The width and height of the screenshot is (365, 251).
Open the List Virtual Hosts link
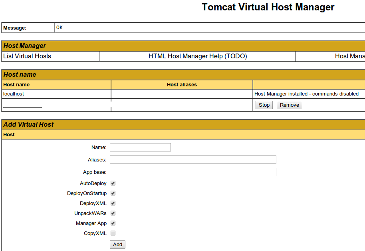coord(27,56)
